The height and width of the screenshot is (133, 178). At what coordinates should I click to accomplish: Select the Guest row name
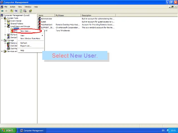(x=43, y=22)
